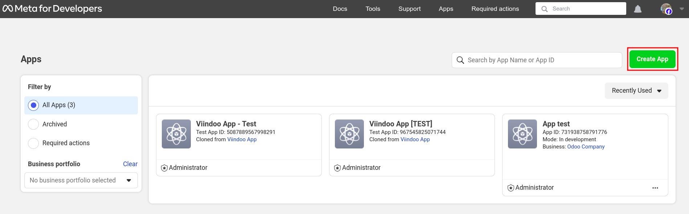Open the Viindoo App link under Viindoo App [TEST]
This screenshot has width=689, height=214.
tap(415, 139)
